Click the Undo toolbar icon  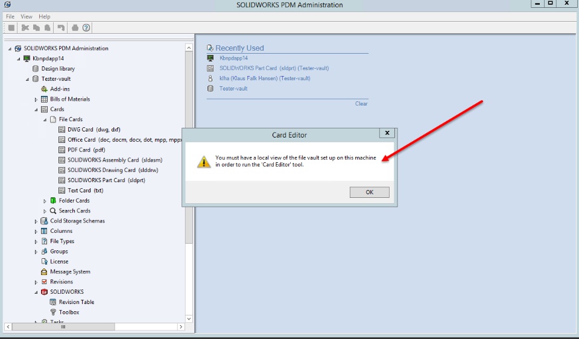coord(61,28)
